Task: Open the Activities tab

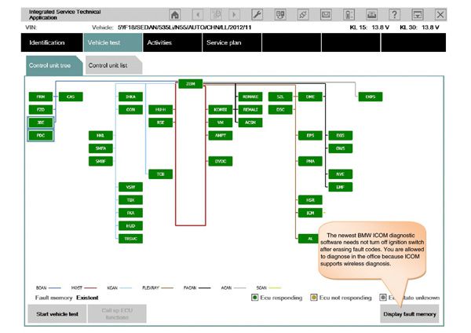Action: (159, 42)
